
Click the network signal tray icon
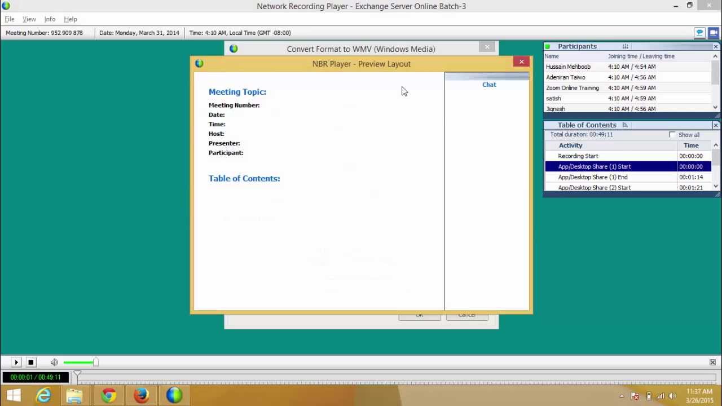click(660, 396)
